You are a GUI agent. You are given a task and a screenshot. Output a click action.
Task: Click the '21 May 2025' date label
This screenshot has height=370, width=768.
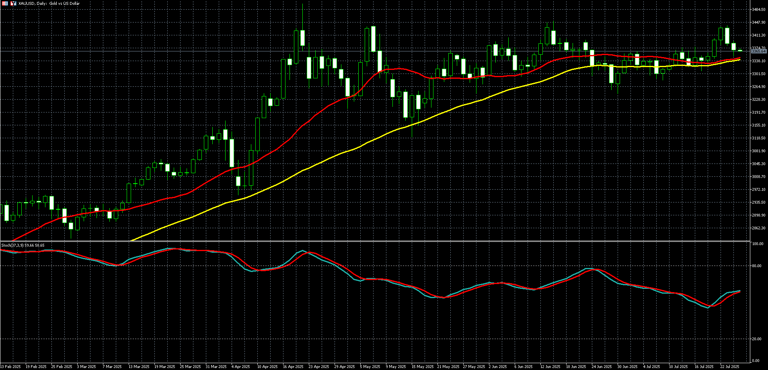click(x=448, y=367)
